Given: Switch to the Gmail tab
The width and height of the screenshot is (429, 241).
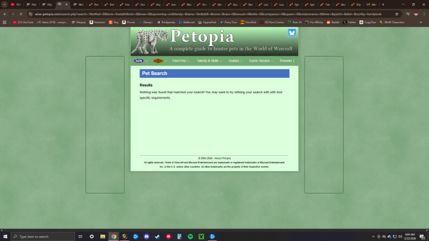Looking at the screenshot, I should 371,4.
